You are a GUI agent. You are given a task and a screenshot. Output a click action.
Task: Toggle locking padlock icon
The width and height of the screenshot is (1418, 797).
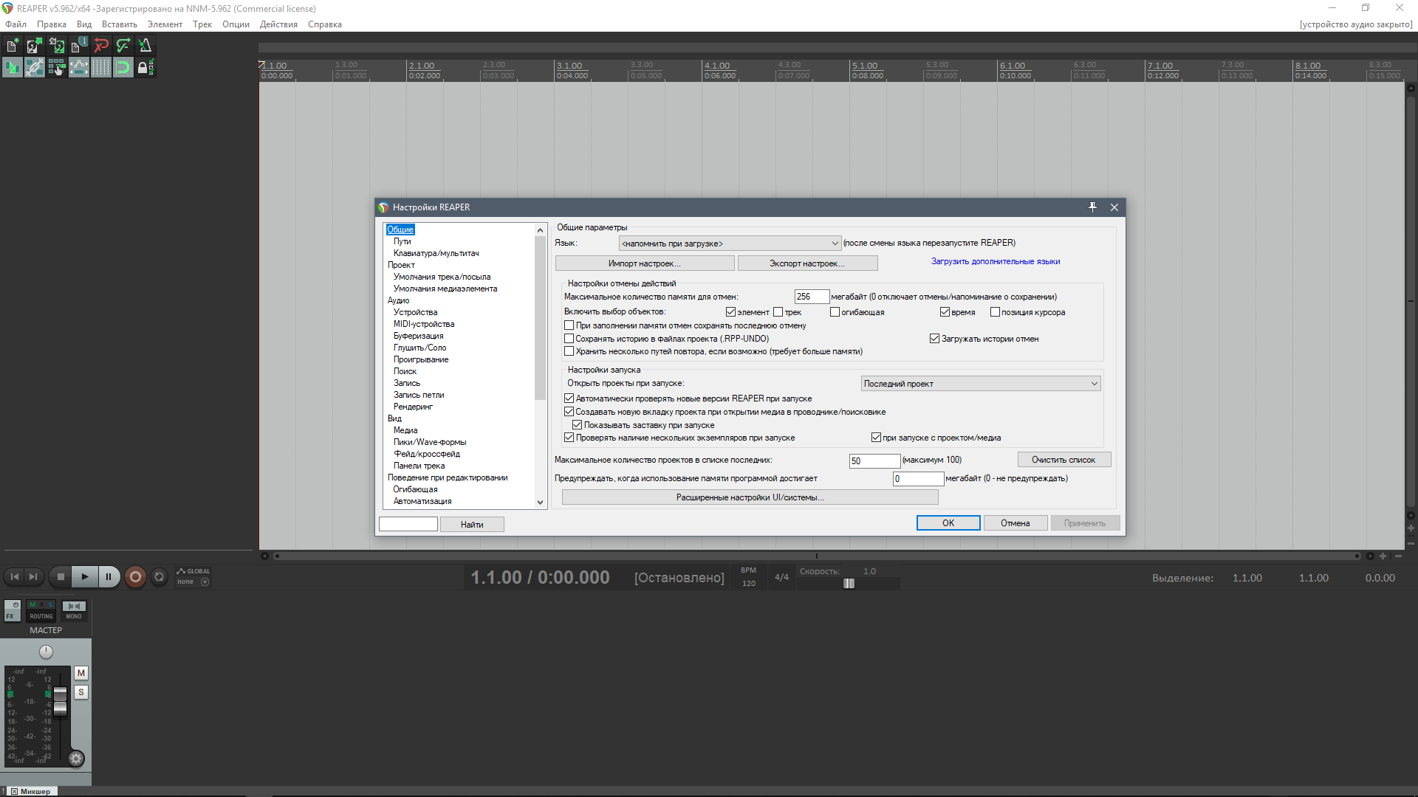click(x=145, y=68)
